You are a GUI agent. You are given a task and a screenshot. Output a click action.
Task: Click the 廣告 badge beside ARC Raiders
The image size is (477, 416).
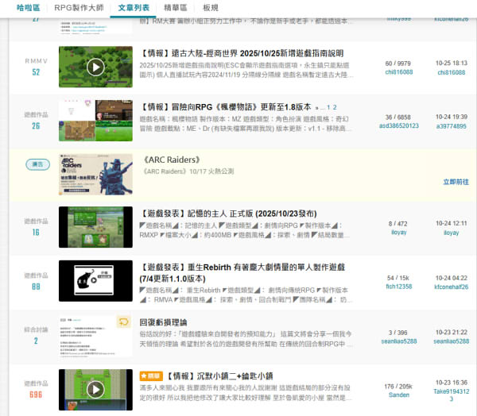pos(36,164)
